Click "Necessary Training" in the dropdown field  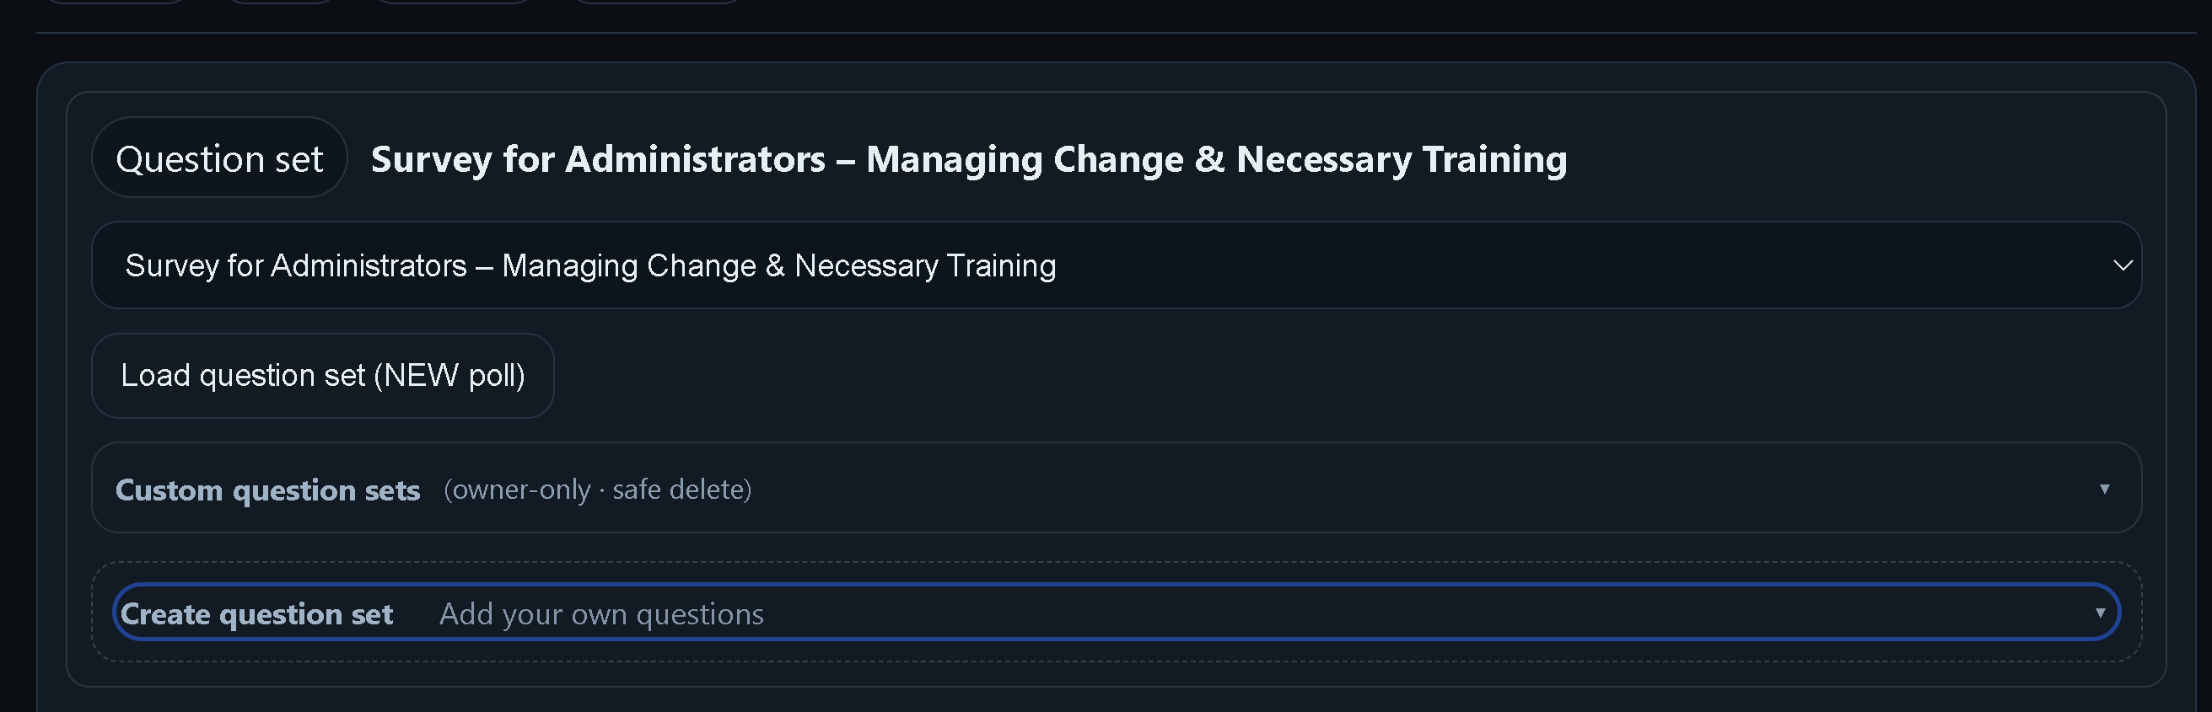point(925,266)
